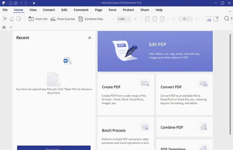Activate the Edit text tool
This screenshot has width=233, height=150.
[x=19, y=19]
